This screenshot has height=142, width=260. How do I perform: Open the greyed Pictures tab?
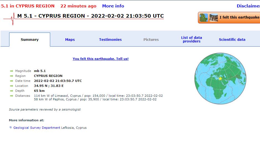(x=151, y=40)
